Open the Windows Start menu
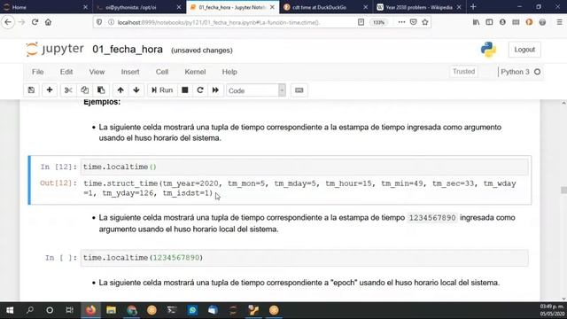 point(10,310)
